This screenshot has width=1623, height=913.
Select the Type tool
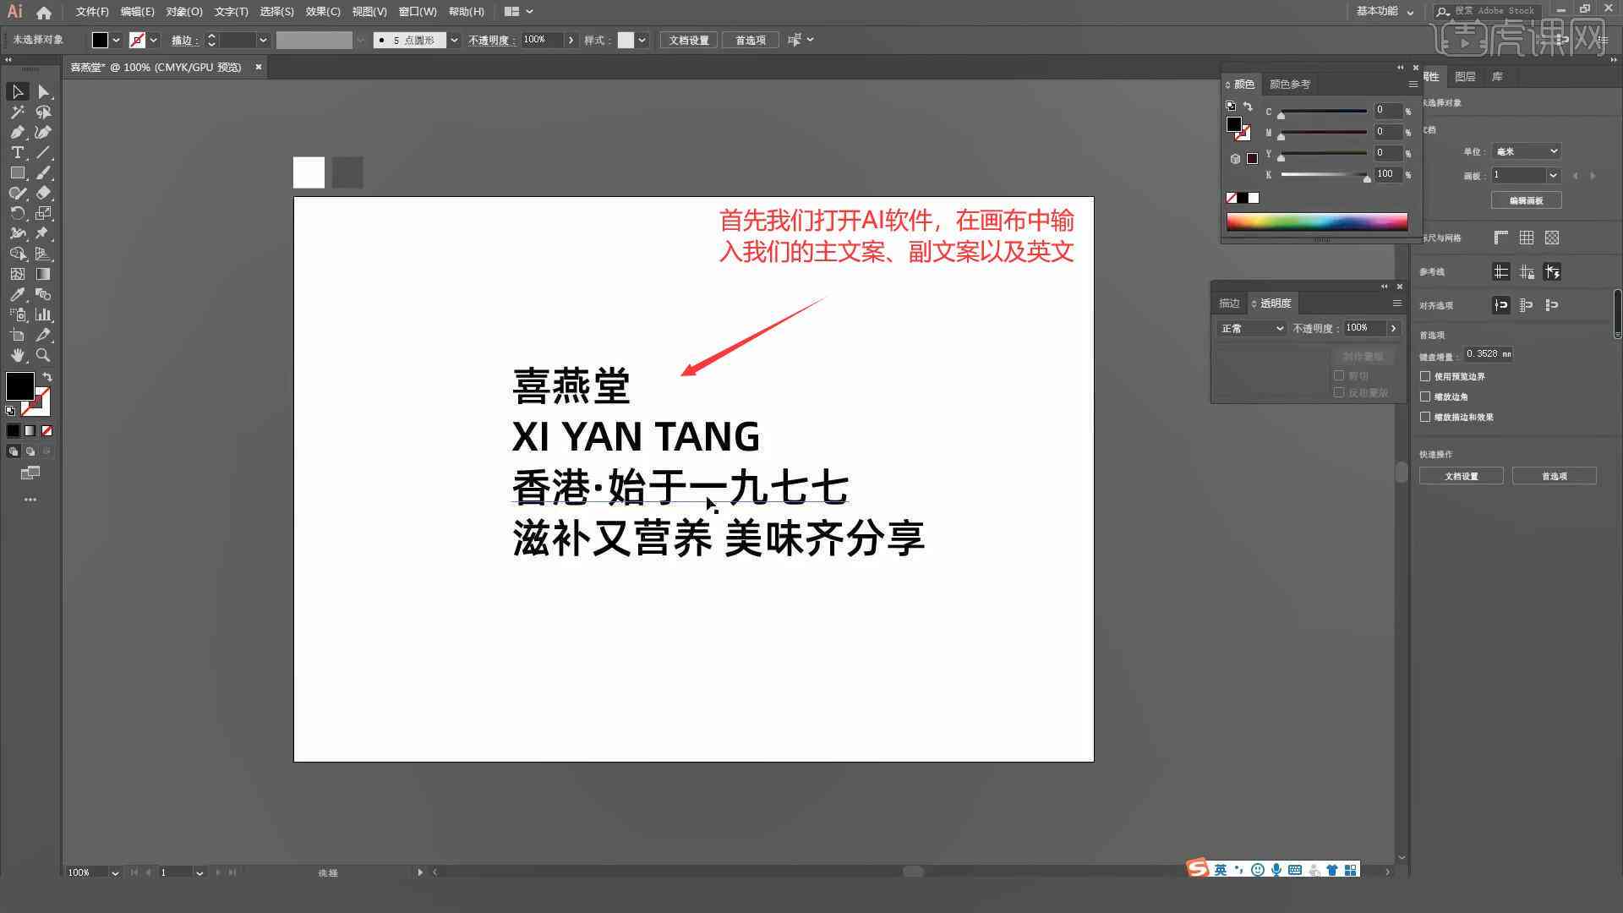coord(17,151)
